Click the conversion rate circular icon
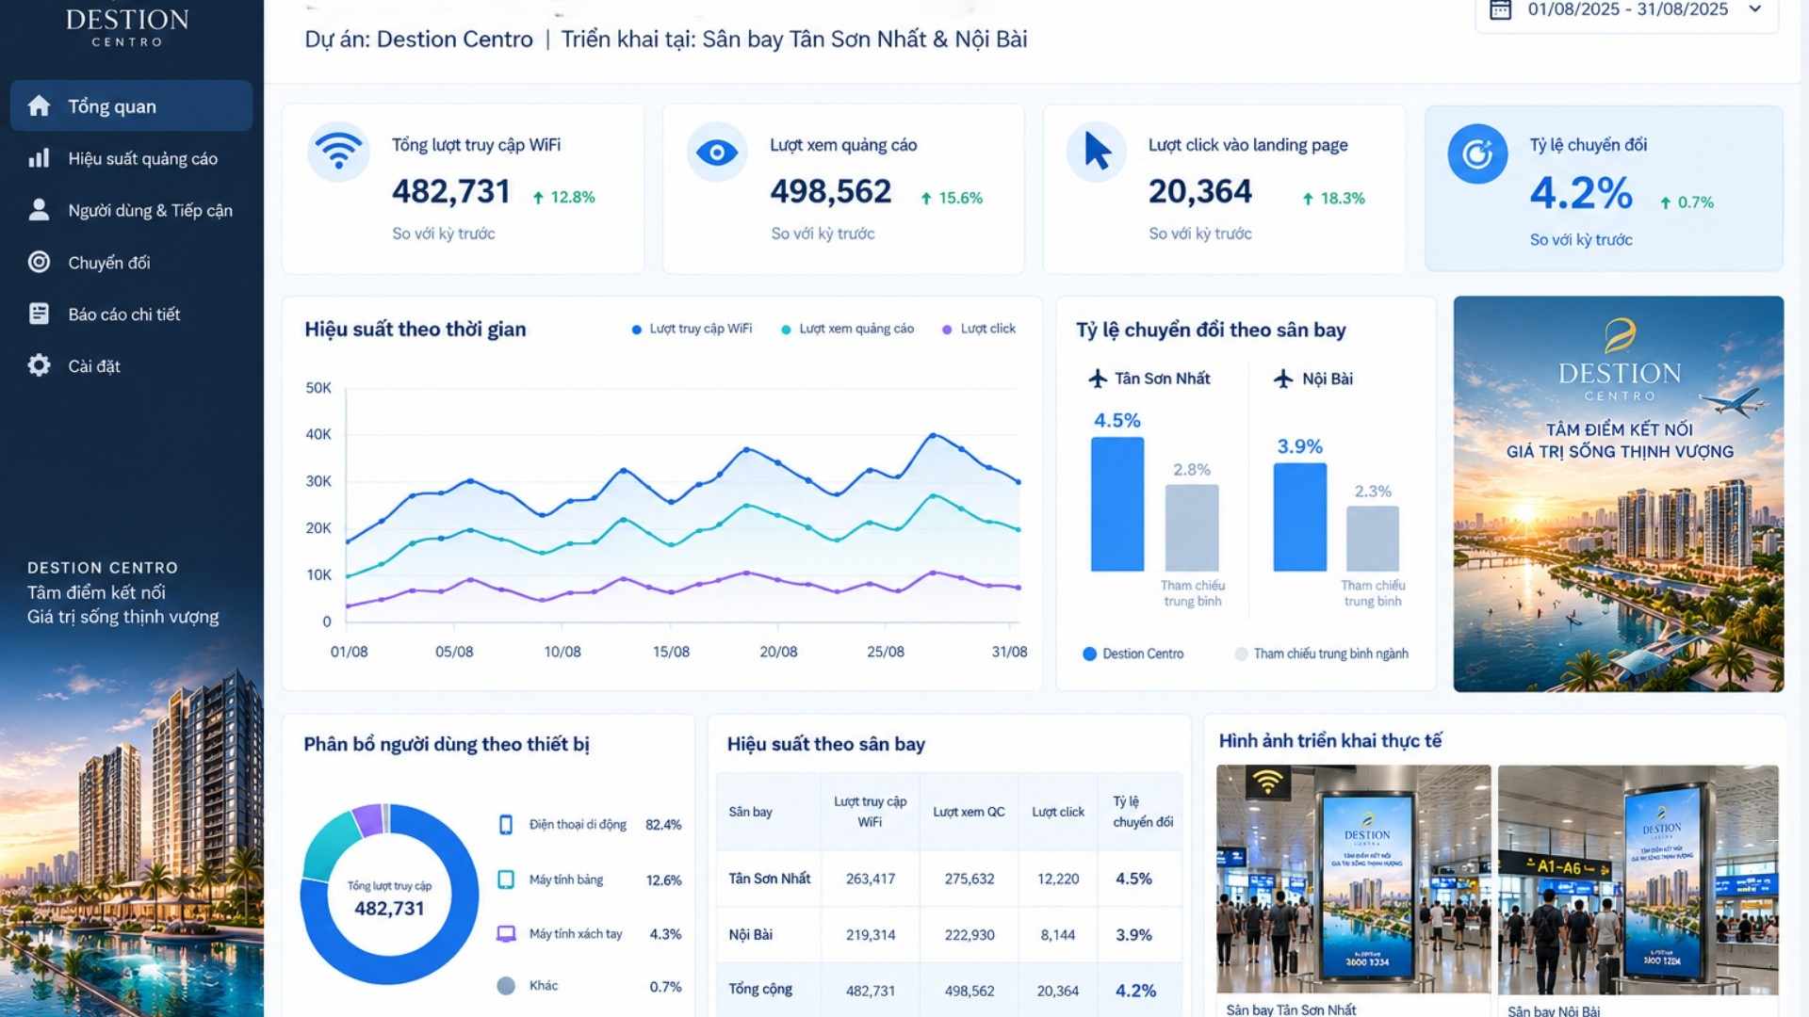This screenshot has width=1809, height=1017. [x=1477, y=153]
